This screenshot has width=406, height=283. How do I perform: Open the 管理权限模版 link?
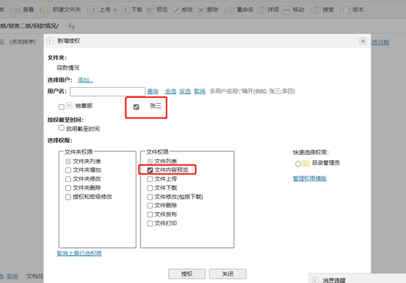(x=310, y=178)
